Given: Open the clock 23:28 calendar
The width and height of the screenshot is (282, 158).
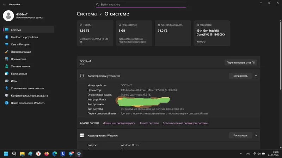Looking at the screenshot, I should click(x=273, y=154).
